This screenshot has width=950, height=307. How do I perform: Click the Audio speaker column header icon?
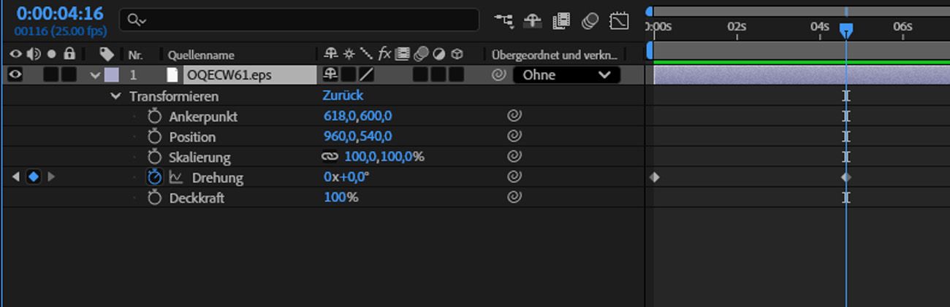point(33,54)
